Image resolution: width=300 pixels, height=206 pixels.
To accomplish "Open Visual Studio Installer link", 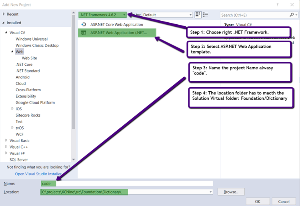I will [38, 174].
